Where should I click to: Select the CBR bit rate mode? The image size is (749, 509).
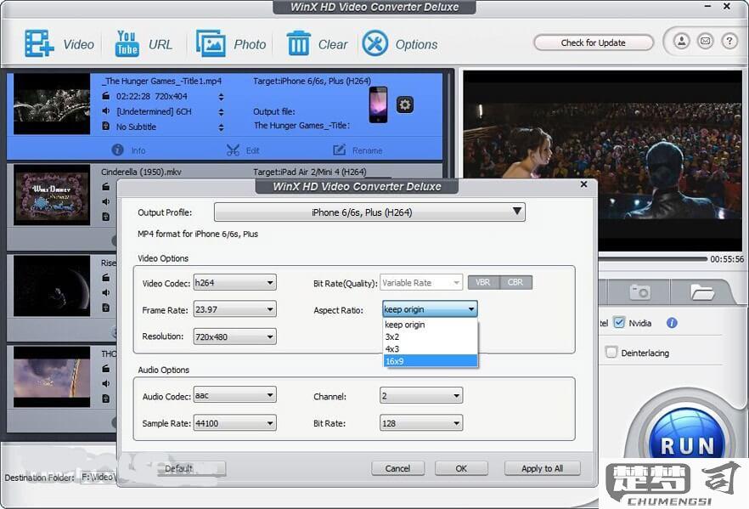(515, 282)
